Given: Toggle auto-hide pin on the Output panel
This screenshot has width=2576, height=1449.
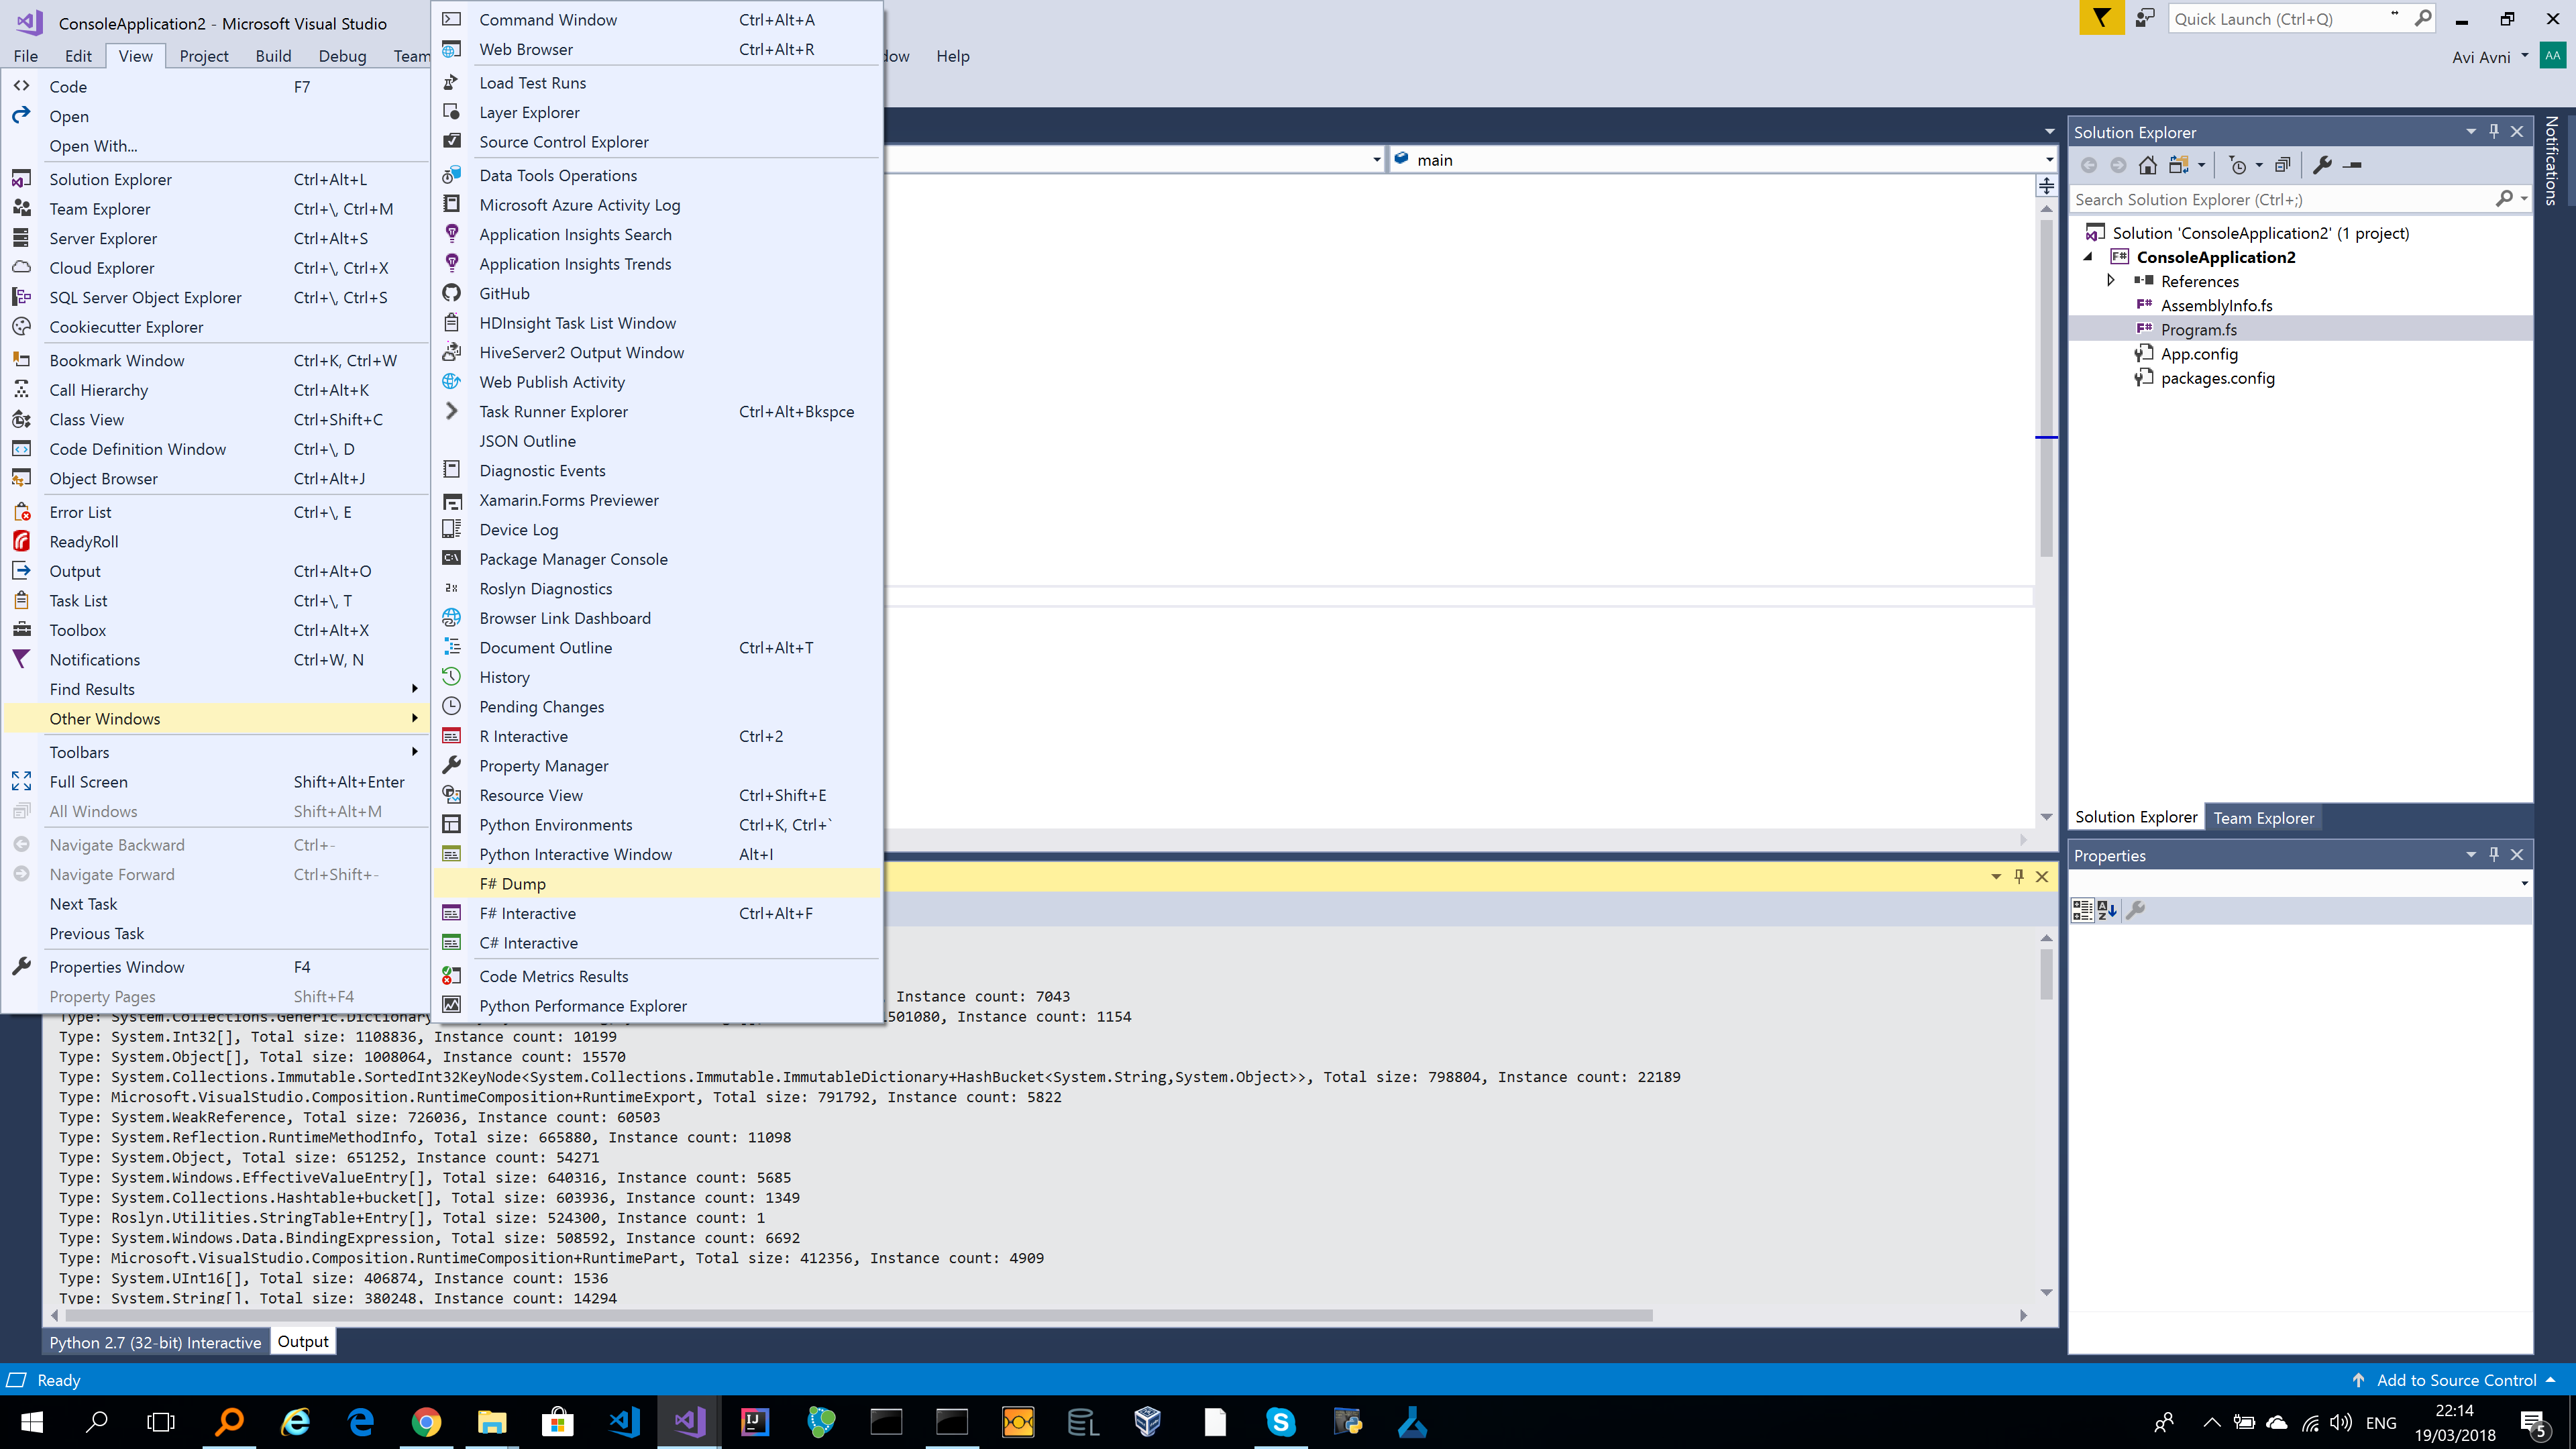Looking at the screenshot, I should pos(2019,876).
